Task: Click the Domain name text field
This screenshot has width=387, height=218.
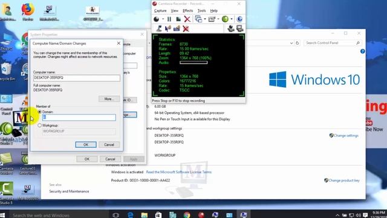Action: click(79, 117)
